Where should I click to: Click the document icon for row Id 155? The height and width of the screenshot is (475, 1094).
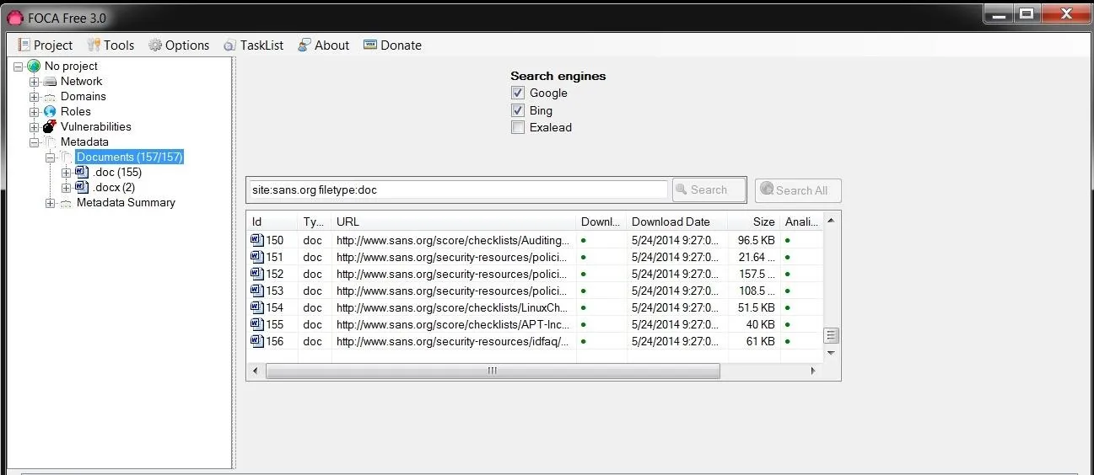257,324
